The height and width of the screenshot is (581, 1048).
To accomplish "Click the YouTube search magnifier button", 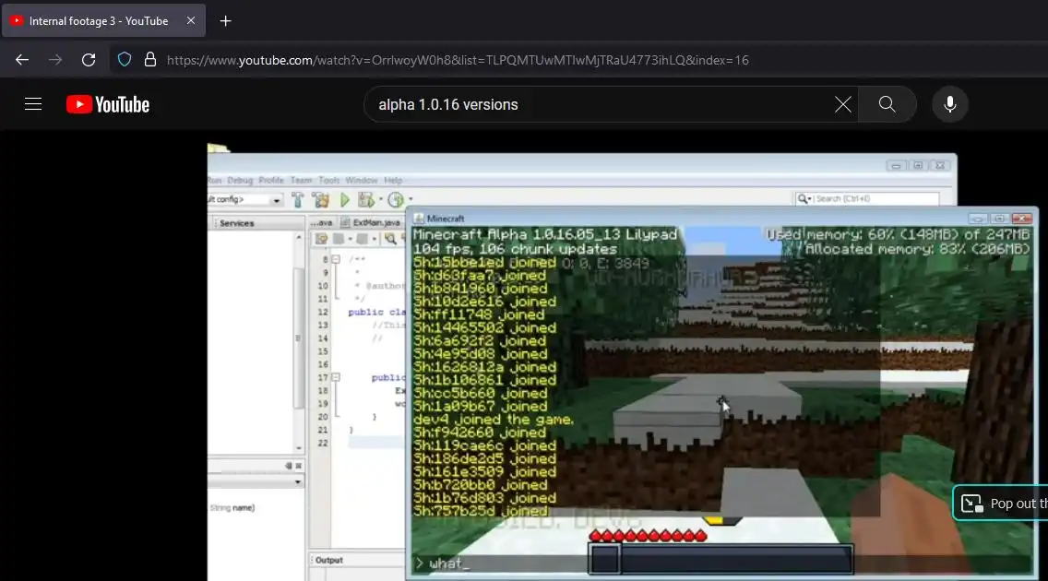I will [x=887, y=104].
